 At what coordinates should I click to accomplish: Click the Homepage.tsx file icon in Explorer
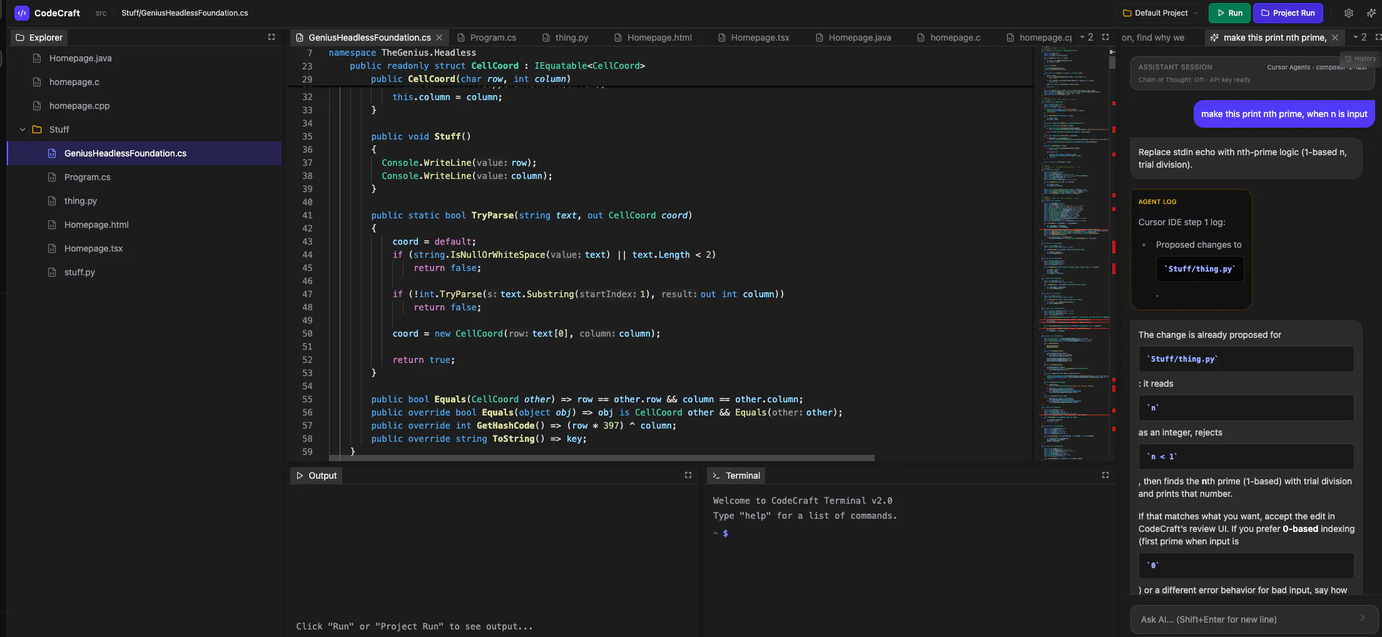click(52, 248)
